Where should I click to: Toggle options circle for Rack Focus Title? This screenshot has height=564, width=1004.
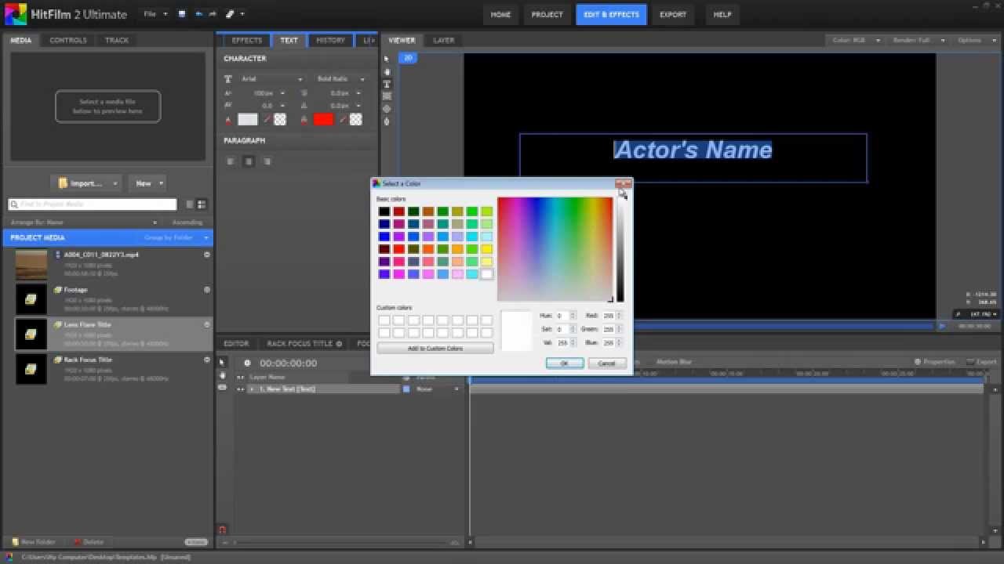[207, 360]
